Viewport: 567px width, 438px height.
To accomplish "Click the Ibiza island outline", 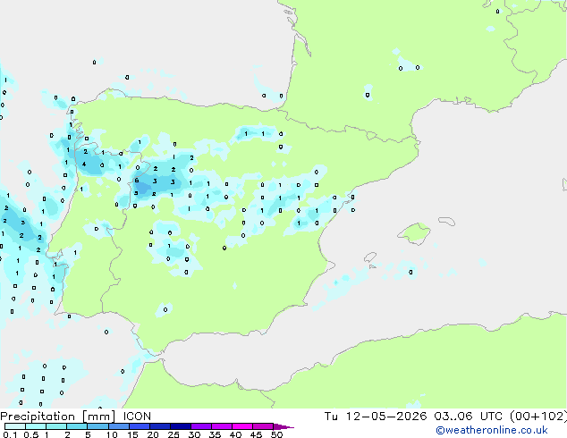I will point(370,257).
